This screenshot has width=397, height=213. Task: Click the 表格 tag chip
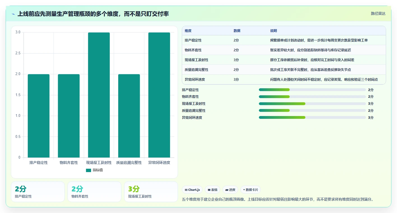[x=213, y=190]
